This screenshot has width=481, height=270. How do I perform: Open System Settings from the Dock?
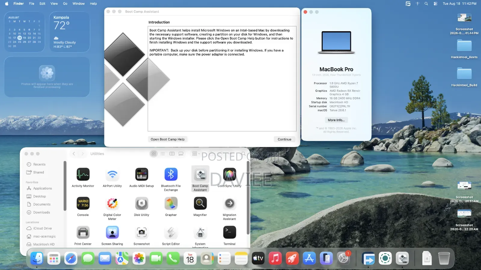[343, 258]
